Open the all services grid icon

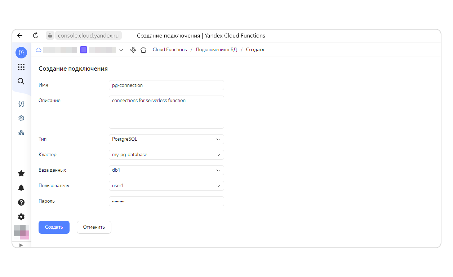click(x=21, y=67)
